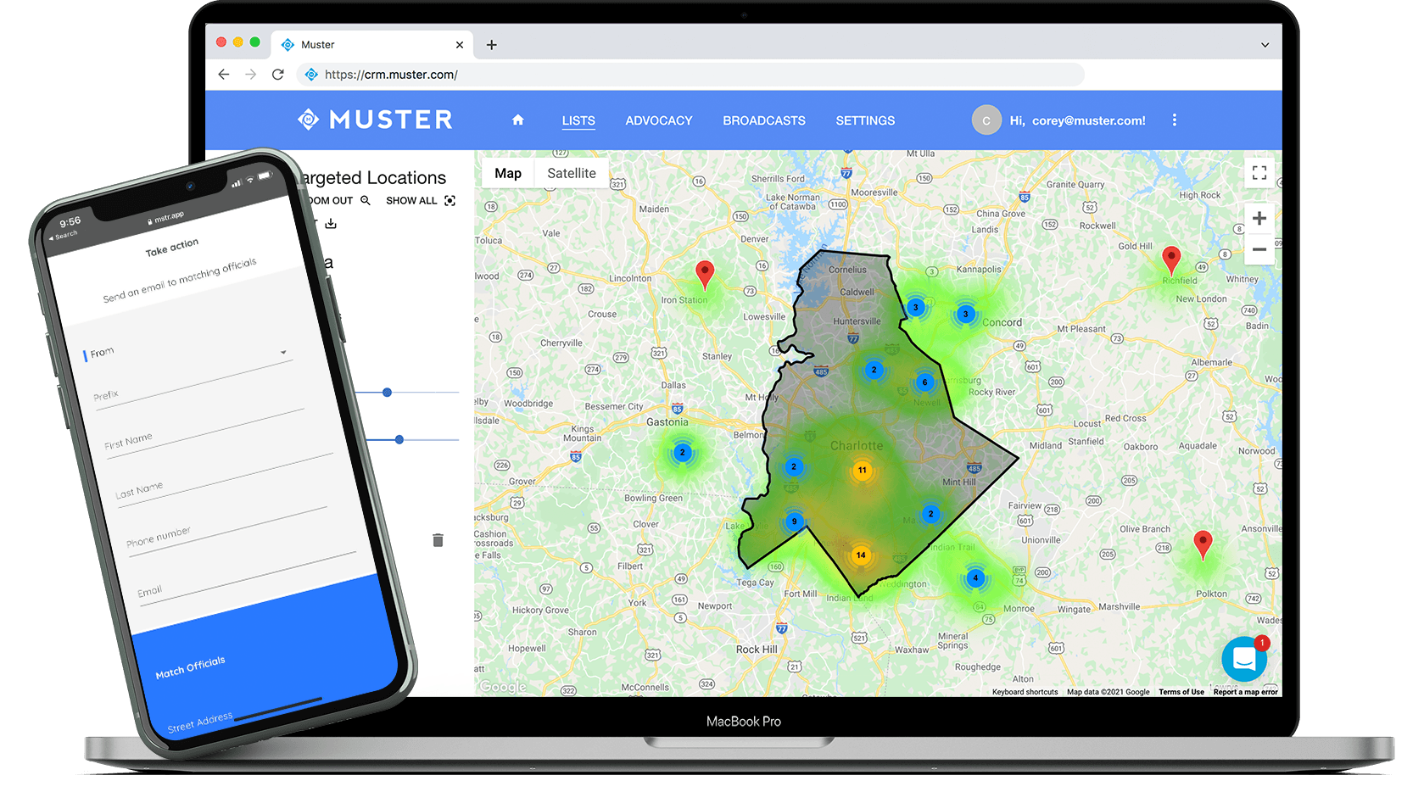Zoom out with the map minus button
This screenshot has height=792, width=1424.
pos(1259,249)
